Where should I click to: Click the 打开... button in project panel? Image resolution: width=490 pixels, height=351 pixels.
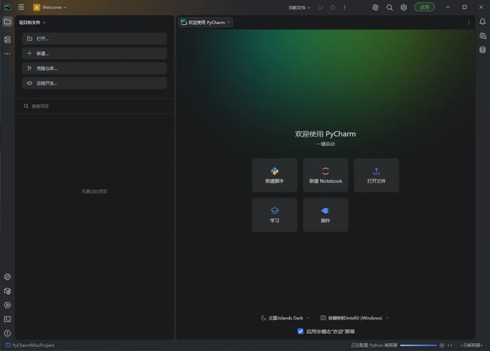pyautogui.click(x=94, y=39)
